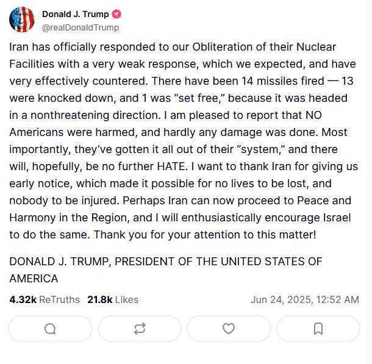Click the red verified badge
The width and height of the screenshot is (372, 364).
coord(116,14)
